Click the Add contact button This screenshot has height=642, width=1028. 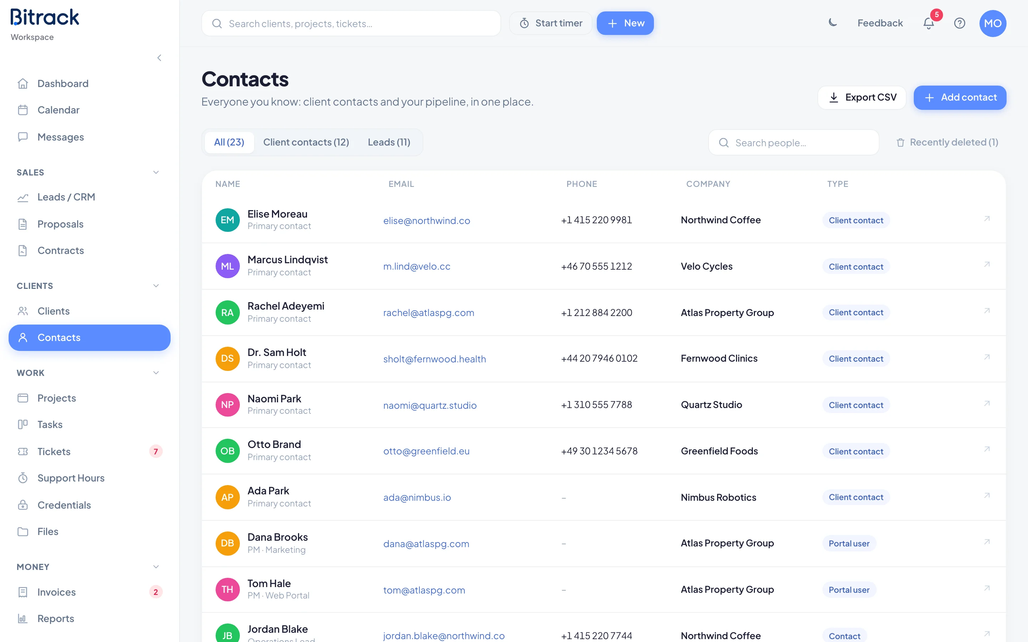point(960,98)
